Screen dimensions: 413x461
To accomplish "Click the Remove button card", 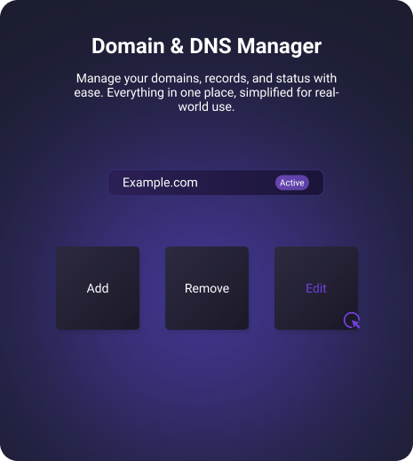I will (207, 288).
